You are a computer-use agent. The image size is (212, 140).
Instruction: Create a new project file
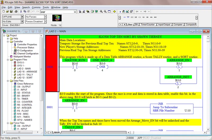click(4, 12)
